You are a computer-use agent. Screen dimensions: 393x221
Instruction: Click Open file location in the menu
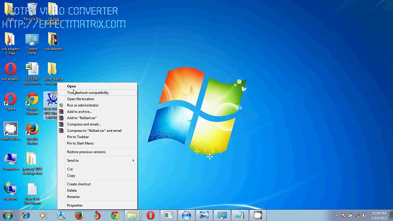[x=80, y=99]
